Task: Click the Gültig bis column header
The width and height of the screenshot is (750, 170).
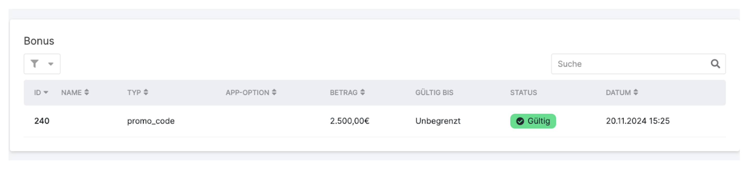Action: pyautogui.click(x=434, y=92)
